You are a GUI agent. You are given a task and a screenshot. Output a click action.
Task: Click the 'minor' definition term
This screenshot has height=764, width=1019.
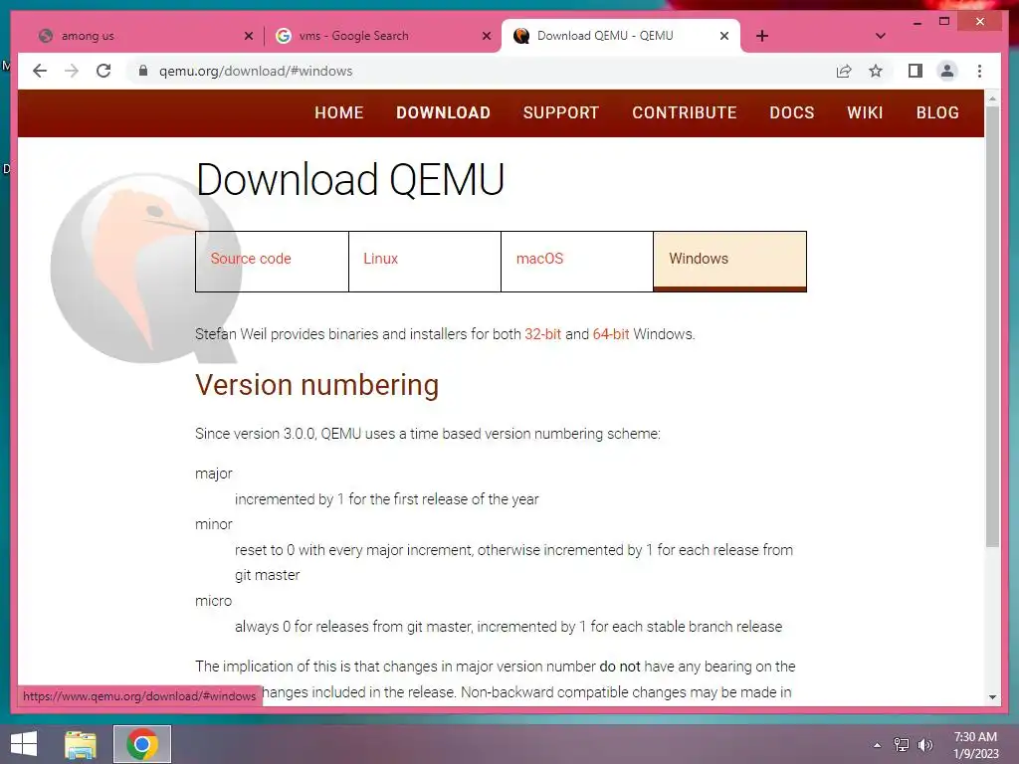click(x=213, y=524)
